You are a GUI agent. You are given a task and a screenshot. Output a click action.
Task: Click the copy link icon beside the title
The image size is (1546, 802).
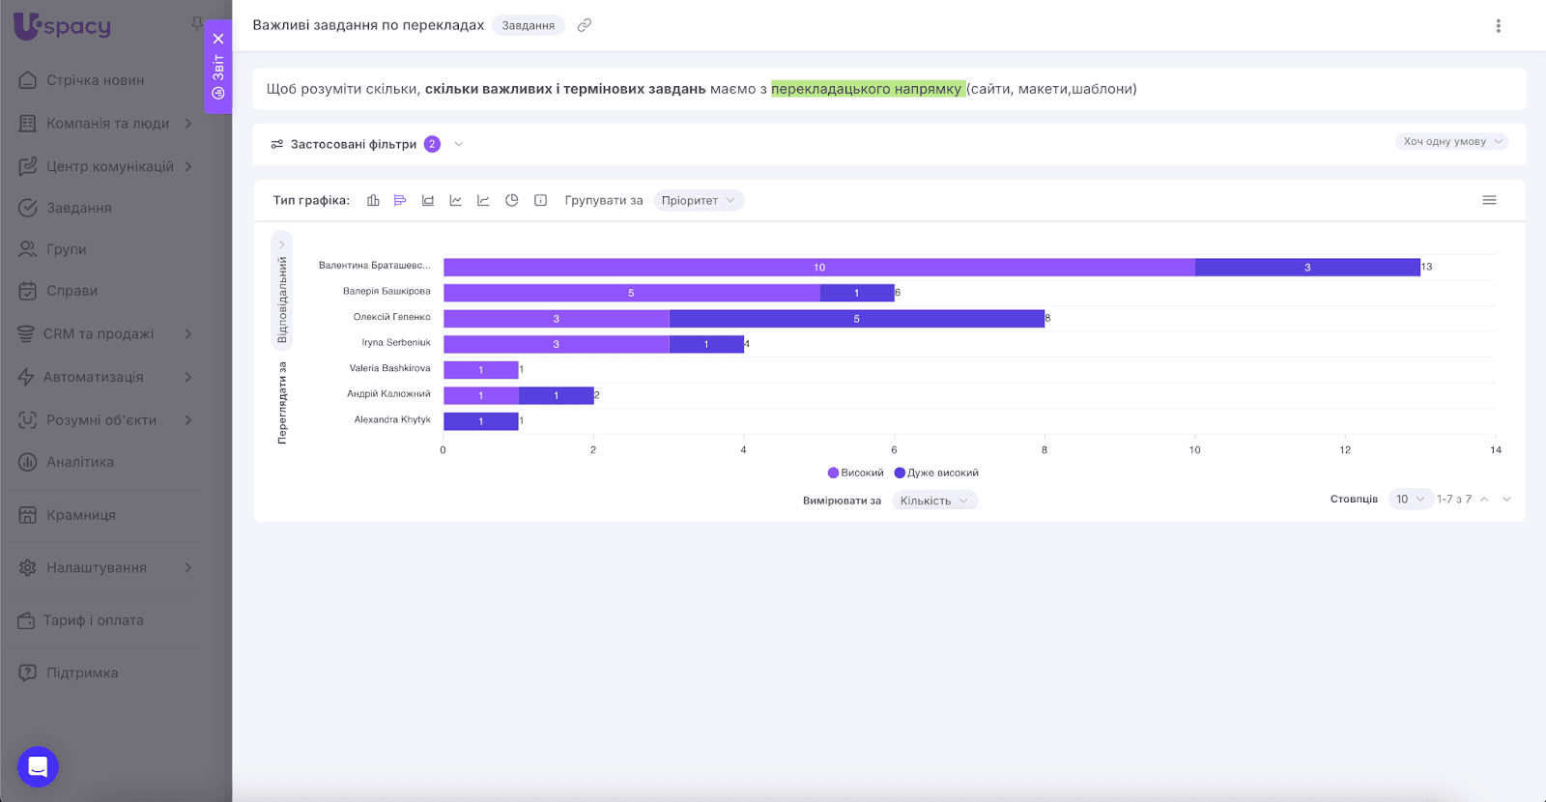coord(585,25)
